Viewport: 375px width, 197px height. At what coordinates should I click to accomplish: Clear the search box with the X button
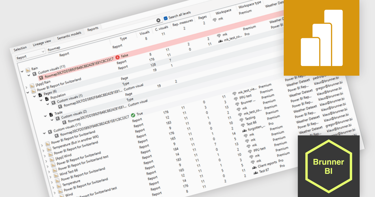pyautogui.click(x=158, y=20)
